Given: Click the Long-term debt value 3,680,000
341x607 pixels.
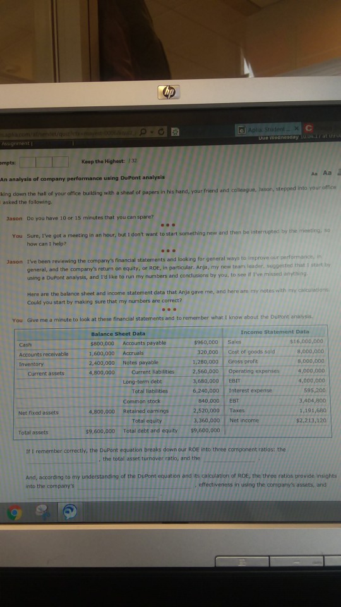Looking at the screenshot, I should coord(206,381).
